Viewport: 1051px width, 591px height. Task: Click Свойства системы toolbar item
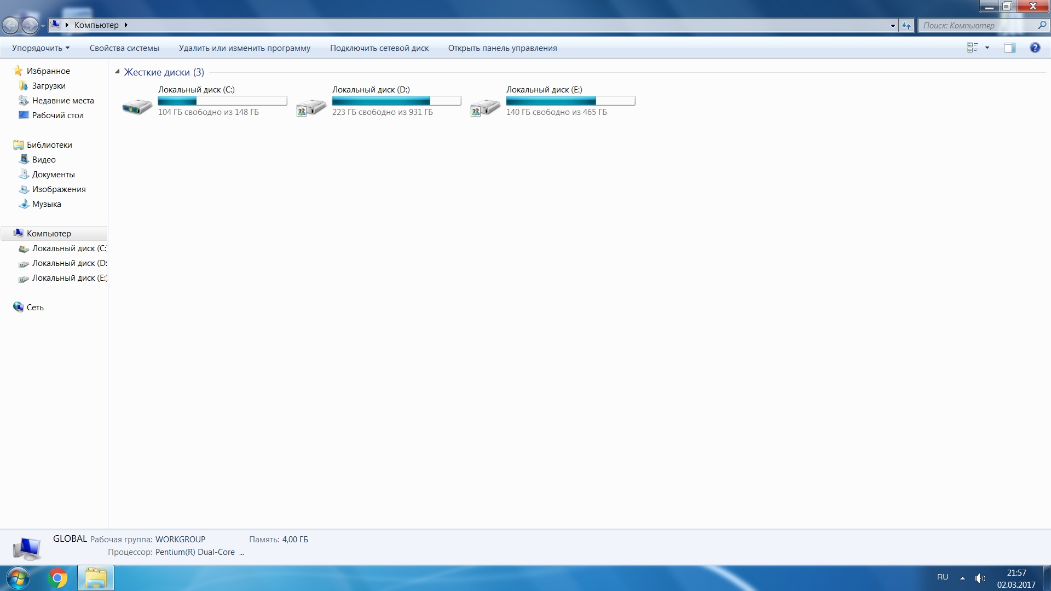pyautogui.click(x=124, y=48)
